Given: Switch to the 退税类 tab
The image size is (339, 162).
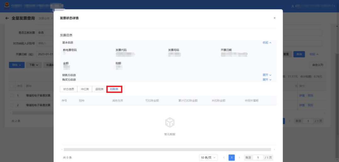Looking at the screenshot, I should pyautogui.click(x=99, y=89).
